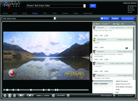The width and height of the screenshot is (138, 101).
Task: Play the red short.mov video
Action: point(10,95)
